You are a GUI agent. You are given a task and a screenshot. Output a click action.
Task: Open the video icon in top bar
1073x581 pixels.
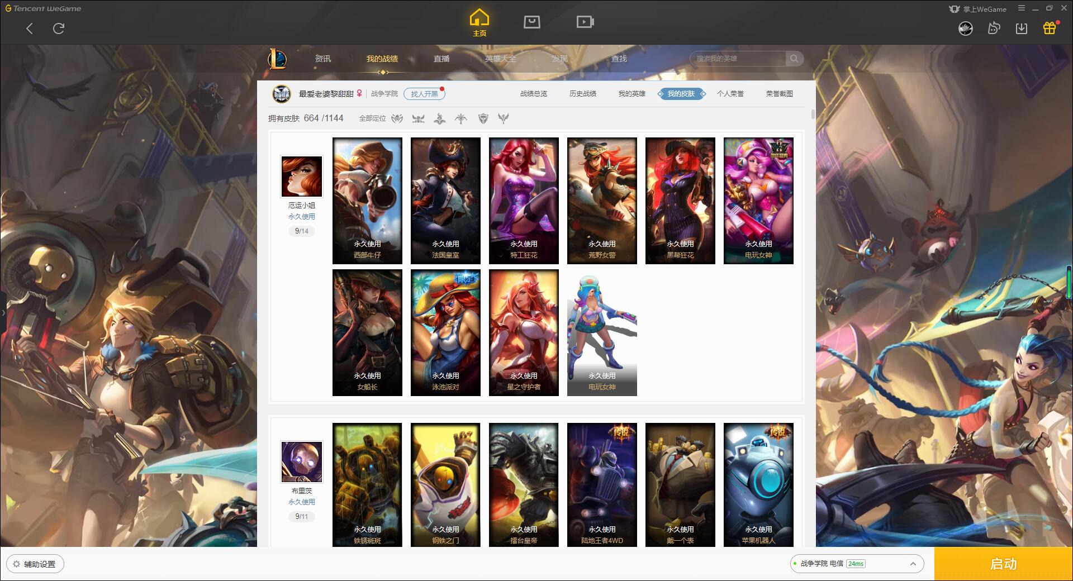coord(585,22)
